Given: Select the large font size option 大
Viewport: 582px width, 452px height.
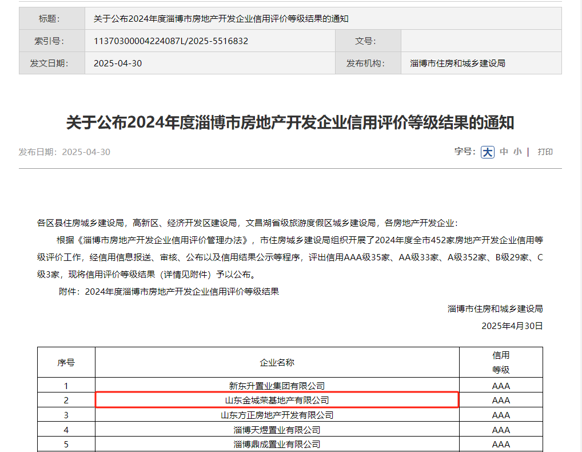Looking at the screenshot, I should [x=487, y=152].
